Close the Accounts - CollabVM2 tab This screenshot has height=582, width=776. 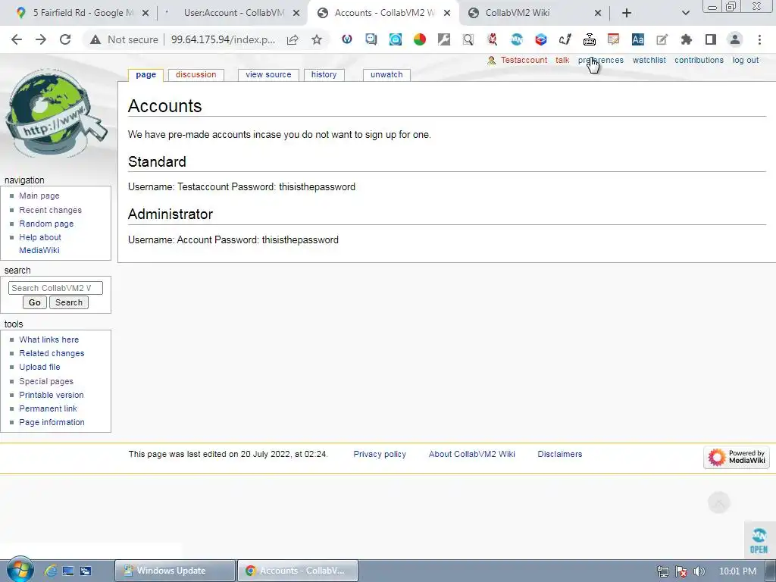[447, 14]
